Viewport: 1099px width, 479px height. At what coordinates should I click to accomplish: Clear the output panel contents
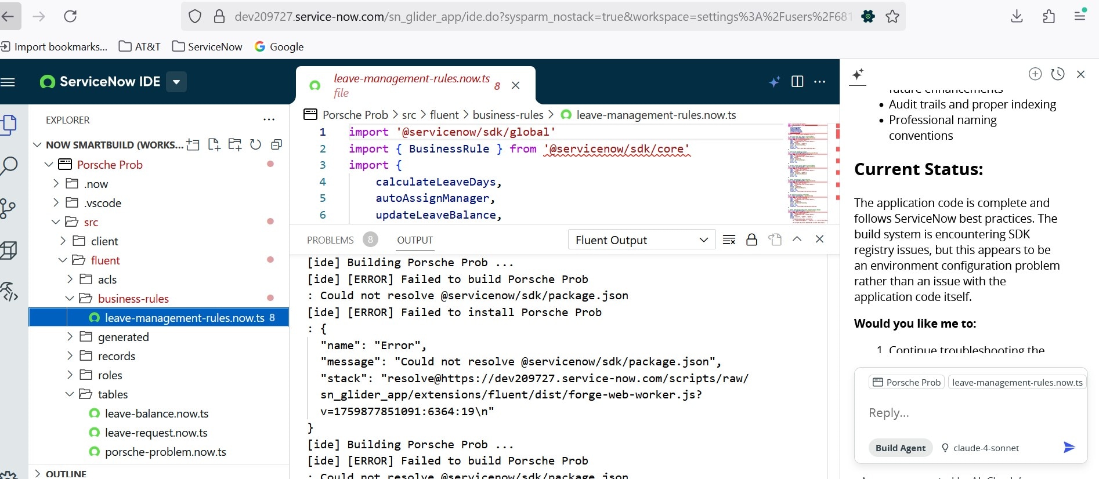(729, 239)
